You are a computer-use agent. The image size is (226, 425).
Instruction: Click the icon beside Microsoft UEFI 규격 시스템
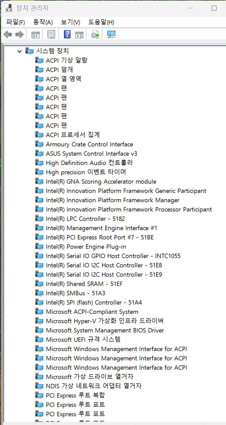(39, 340)
